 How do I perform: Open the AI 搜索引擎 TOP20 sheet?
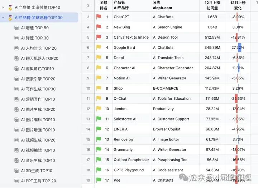tap(38, 79)
